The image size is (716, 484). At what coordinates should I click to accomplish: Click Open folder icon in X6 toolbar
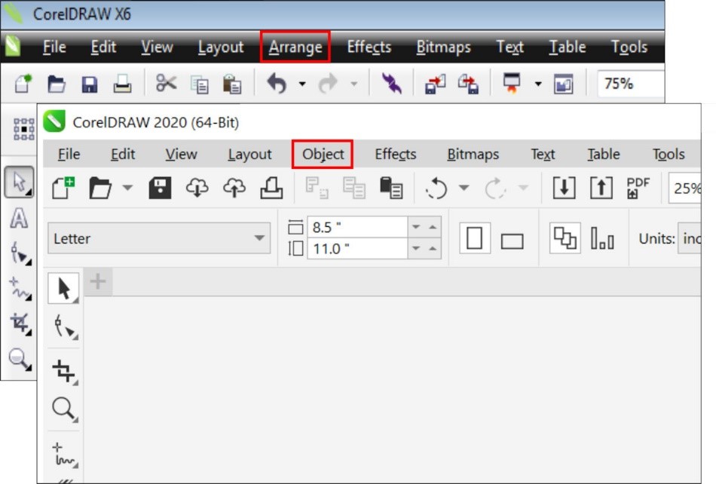coord(57,84)
